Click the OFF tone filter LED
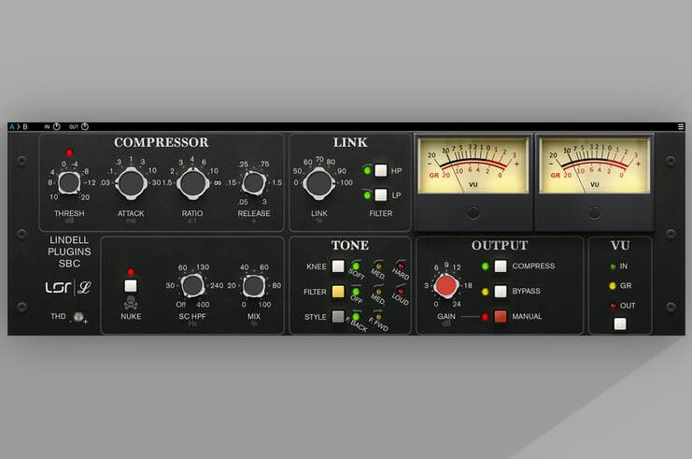 (356, 292)
